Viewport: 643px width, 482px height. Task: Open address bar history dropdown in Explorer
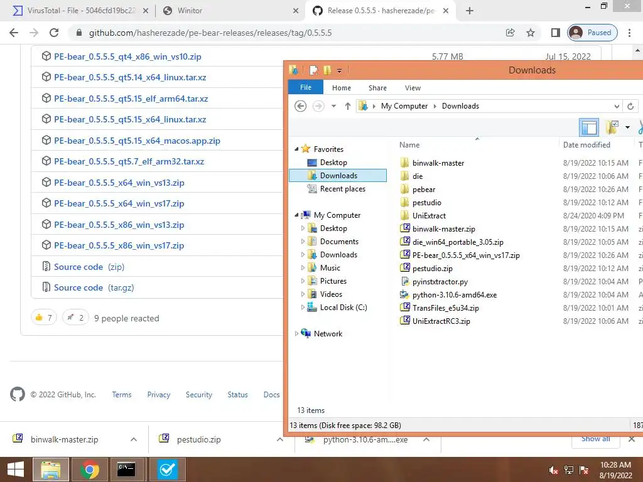pyautogui.click(x=617, y=106)
